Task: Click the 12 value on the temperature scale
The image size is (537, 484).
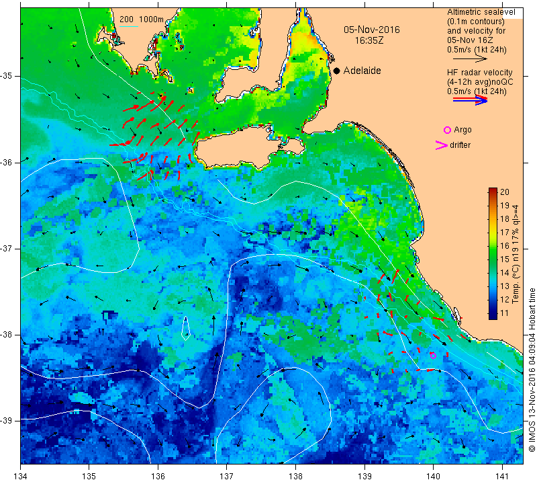Action: click(505, 299)
